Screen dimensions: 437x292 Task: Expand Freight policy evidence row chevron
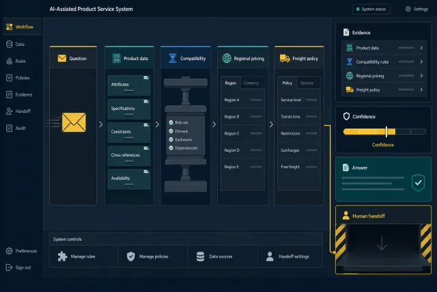421,90
